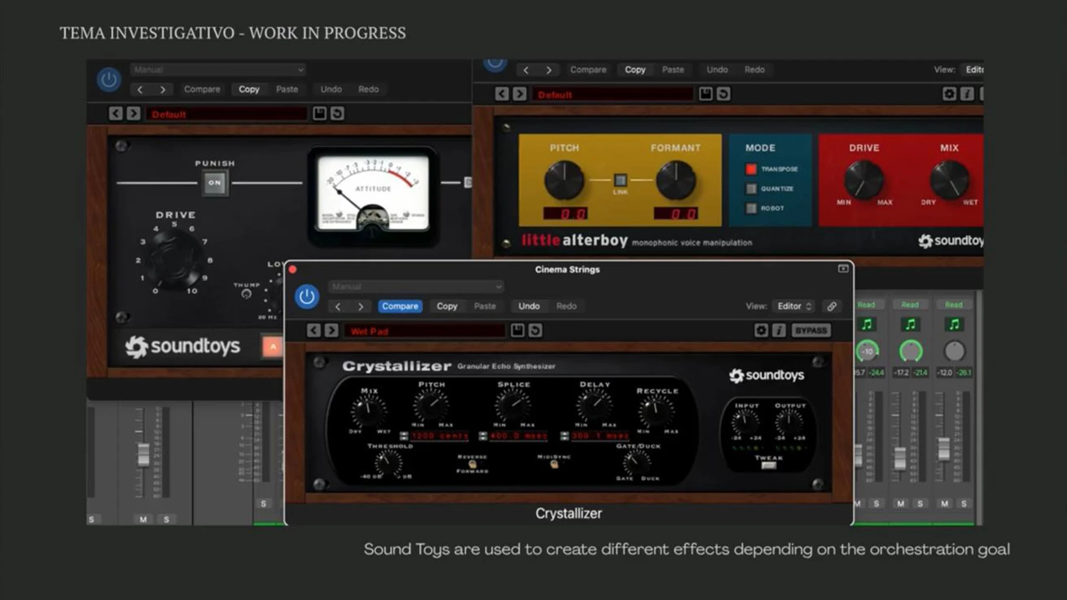Click Paste in the Decapitator window

[287, 89]
